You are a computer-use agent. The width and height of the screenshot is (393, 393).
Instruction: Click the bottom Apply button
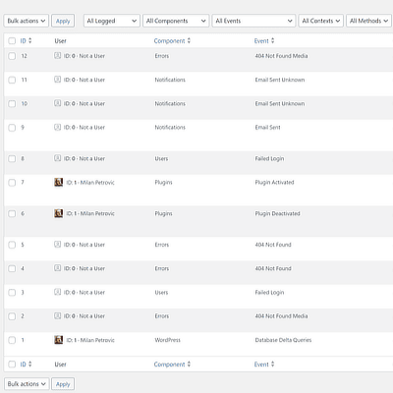(63, 384)
